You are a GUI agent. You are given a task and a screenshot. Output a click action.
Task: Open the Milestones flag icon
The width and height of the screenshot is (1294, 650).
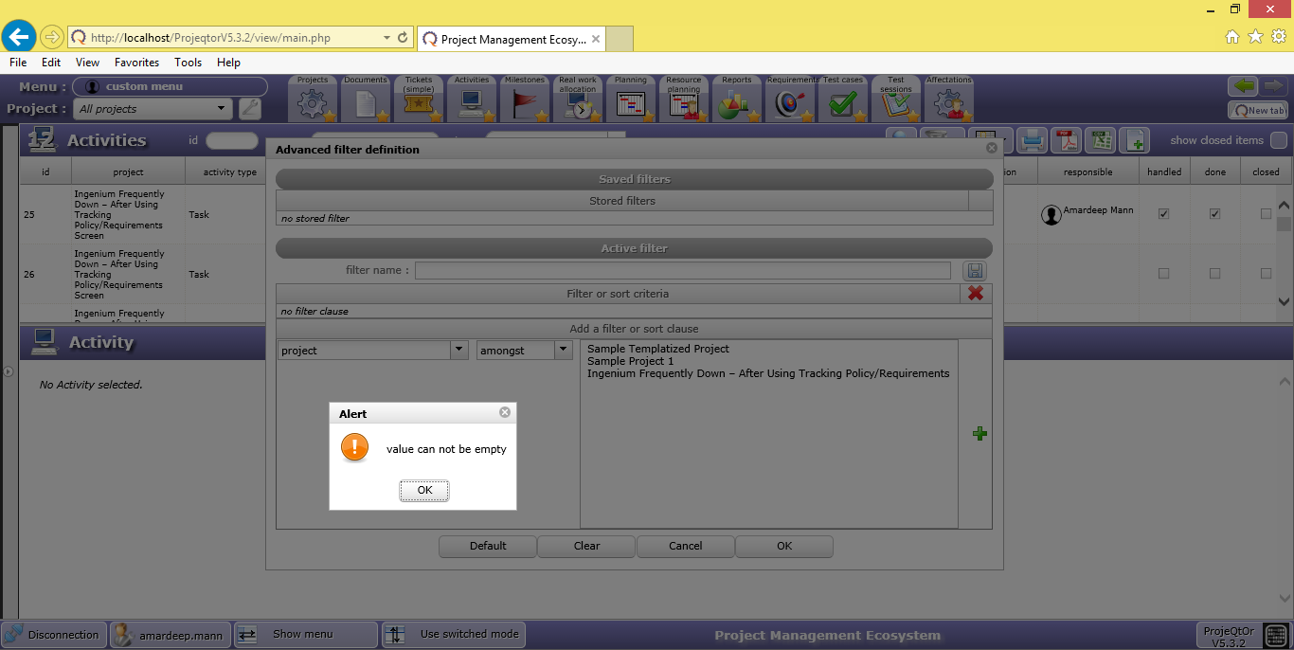[x=524, y=99]
